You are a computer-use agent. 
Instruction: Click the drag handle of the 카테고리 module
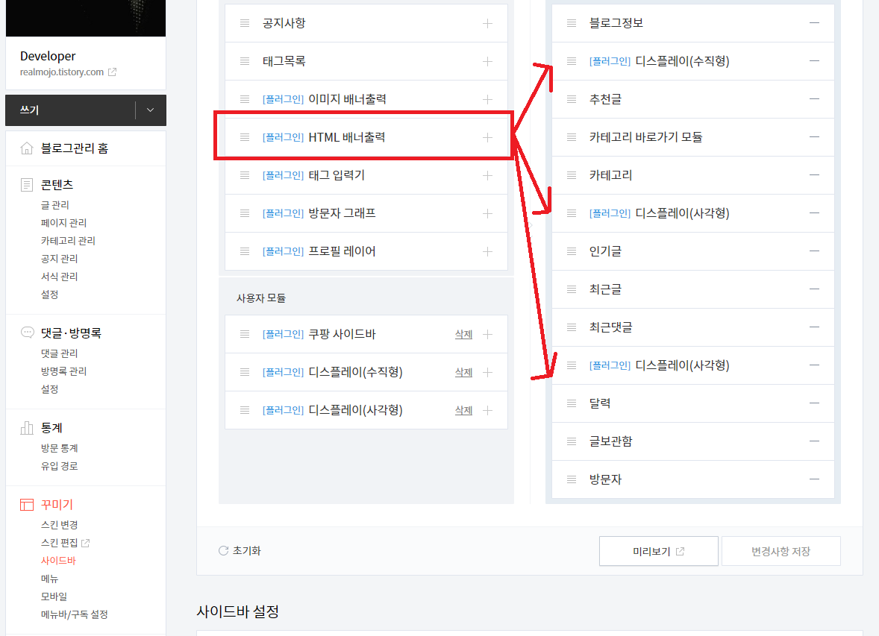570,174
